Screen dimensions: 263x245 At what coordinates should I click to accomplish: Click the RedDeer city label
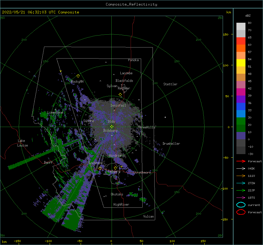click(x=124, y=88)
